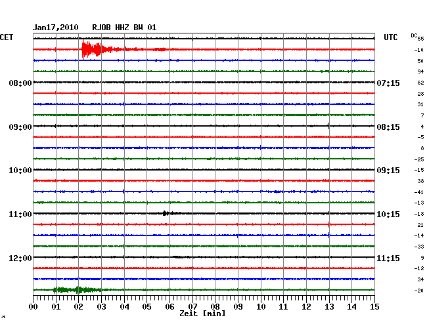Image resolution: width=427 pixels, height=324 pixels.
Task: Click minute 06 on the time axis
Action: (x=169, y=306)
